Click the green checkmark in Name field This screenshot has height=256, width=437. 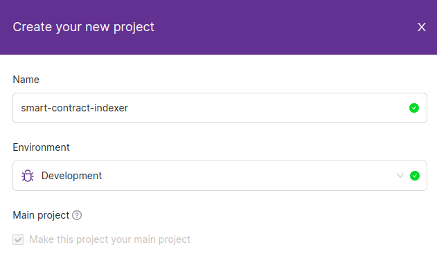(414, 108)
